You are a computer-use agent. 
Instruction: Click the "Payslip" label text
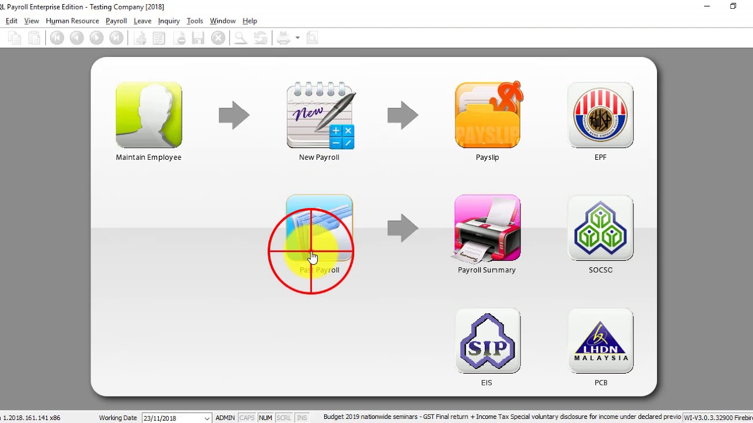488,157
